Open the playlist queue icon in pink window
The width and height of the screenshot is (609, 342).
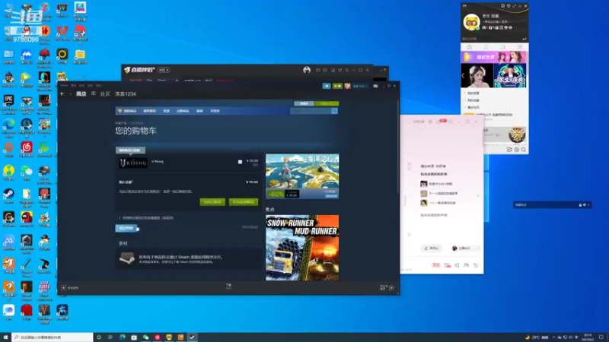(476, 265)
